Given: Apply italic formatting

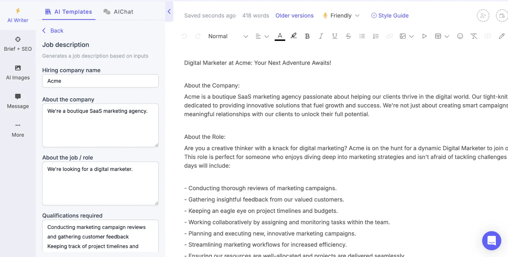Looking at the screenshot, I should pos(321,36).
